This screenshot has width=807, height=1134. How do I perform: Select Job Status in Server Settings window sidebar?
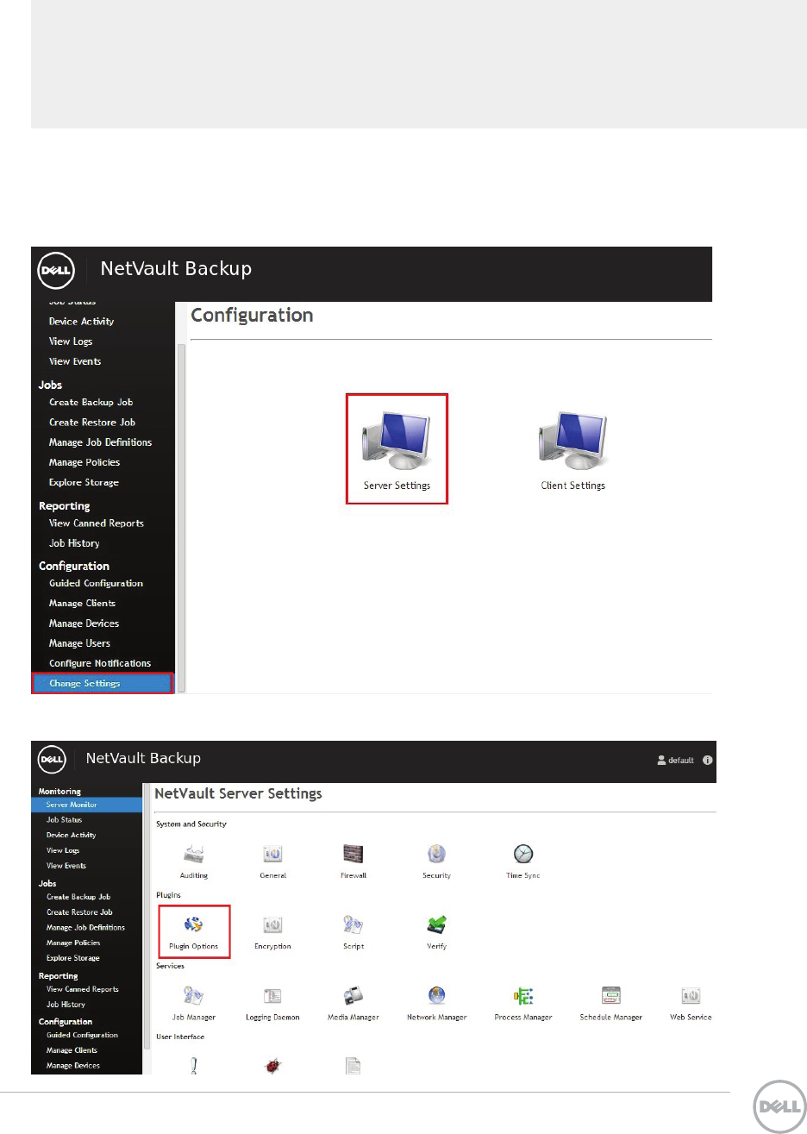pyautogui.click(x=64, y=820)
